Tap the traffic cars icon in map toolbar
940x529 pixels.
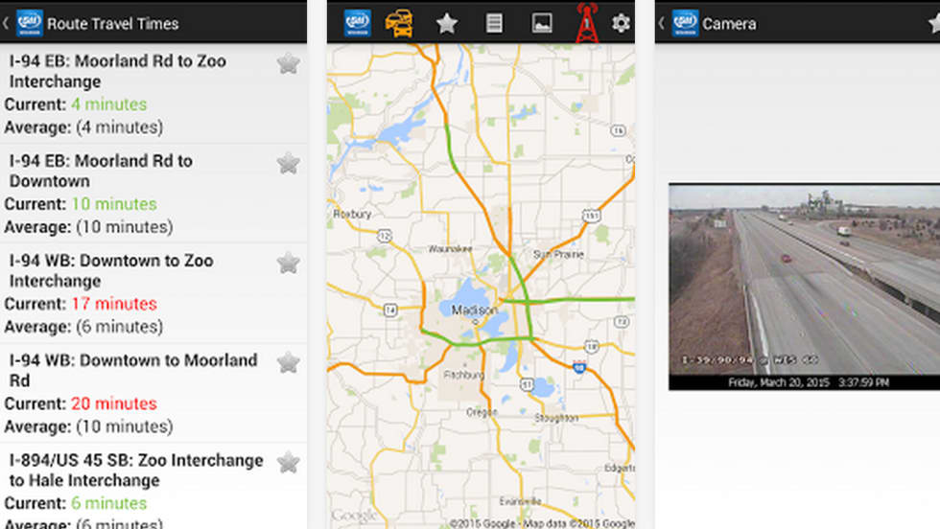click(399, 23)
